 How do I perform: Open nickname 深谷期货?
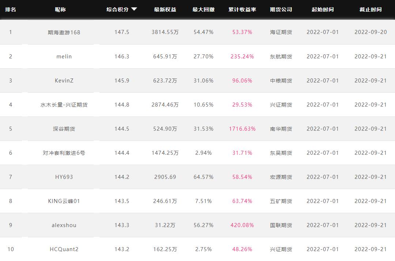64,129
